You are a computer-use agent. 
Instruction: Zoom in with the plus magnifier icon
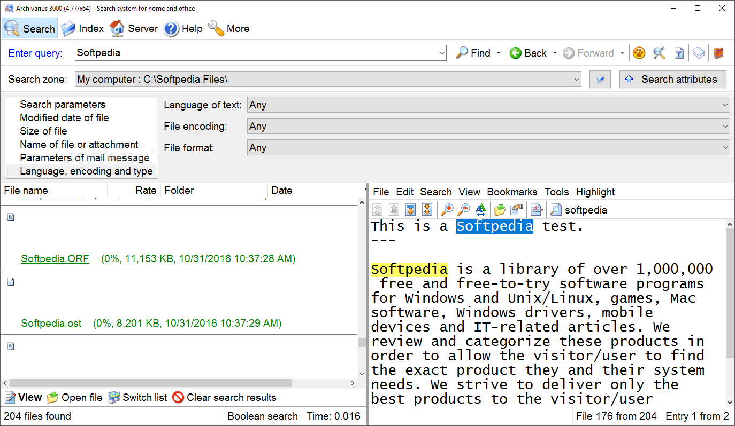pos(447,210)
